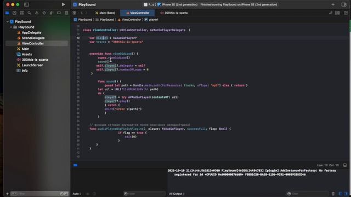The image size is (351, 197).
Task: Click the PlaySound folder breadcrumb
Action: click(x=105, y=20)
